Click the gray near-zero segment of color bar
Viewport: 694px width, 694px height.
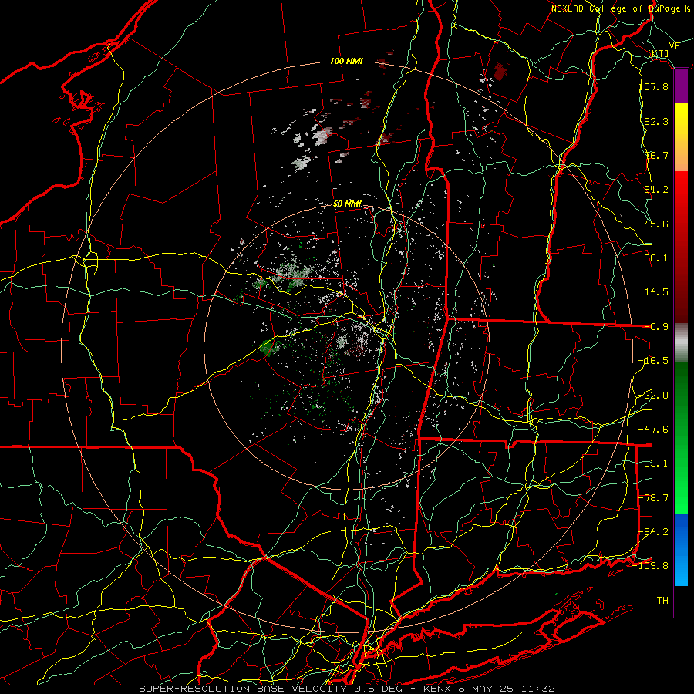(x=681, y=343)
